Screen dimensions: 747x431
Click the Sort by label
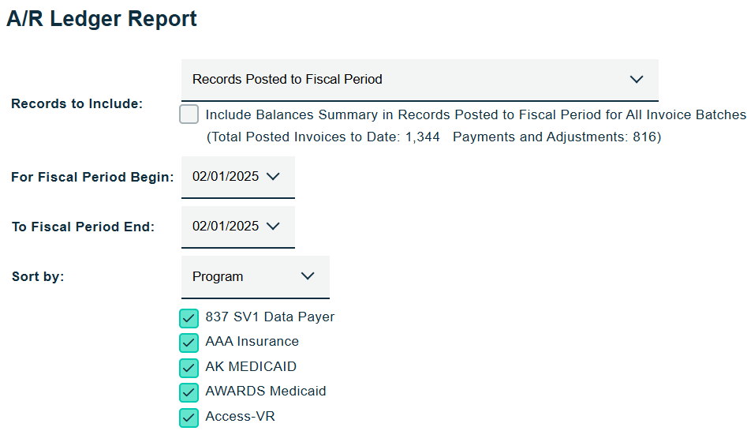coord(38,277)
